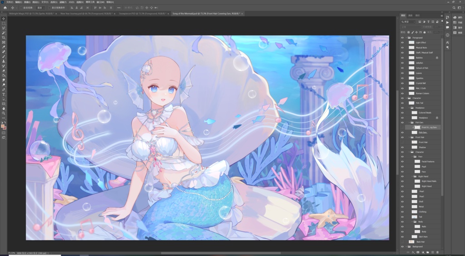
Task: Open the three-dots more options in options bar
Action: [119, 8]
